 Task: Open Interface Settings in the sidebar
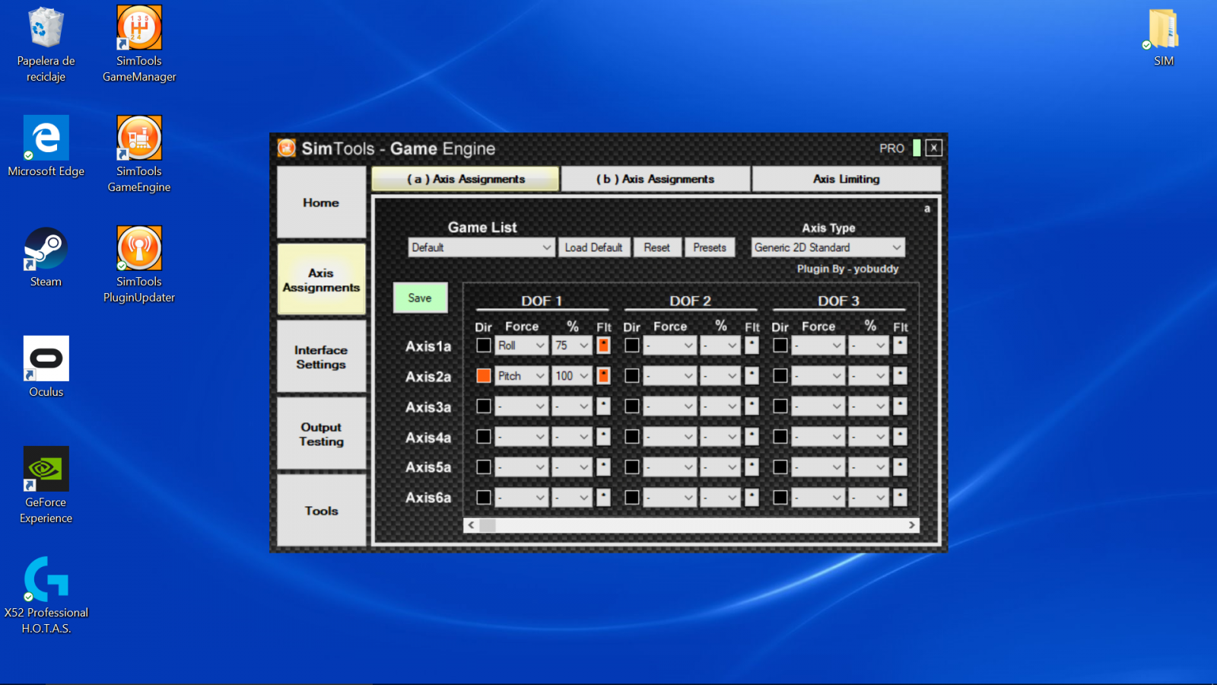[321, 357]
